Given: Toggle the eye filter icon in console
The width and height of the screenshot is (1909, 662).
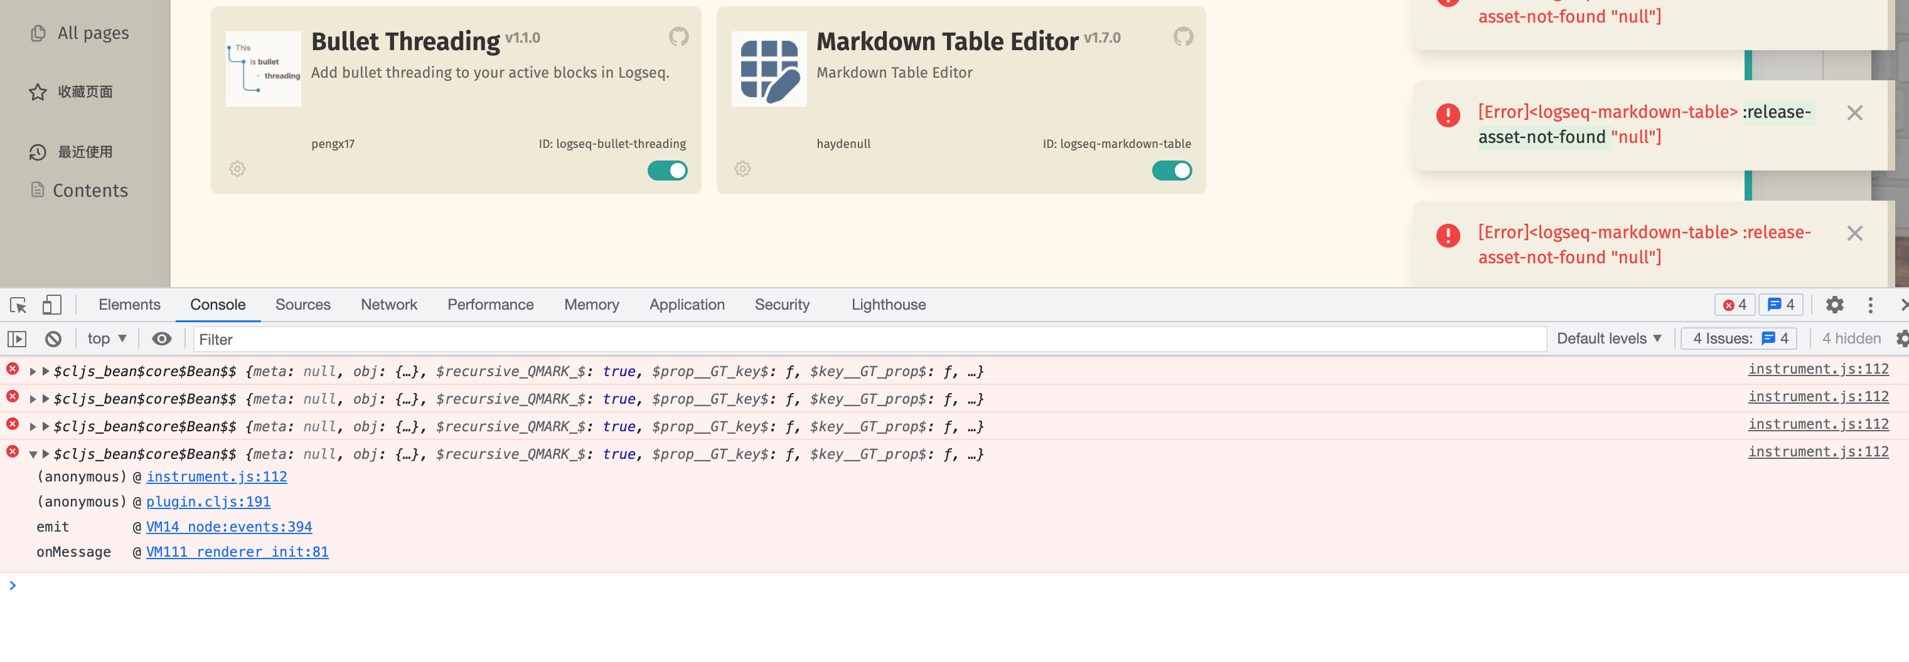Looking at the screenshot, I should point(161,339).
